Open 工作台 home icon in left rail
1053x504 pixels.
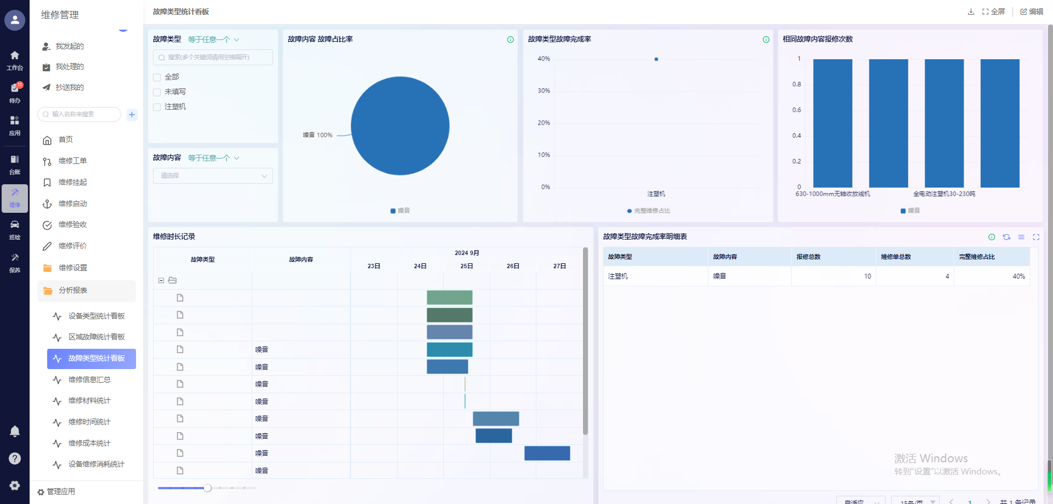(x=15, y=60)
